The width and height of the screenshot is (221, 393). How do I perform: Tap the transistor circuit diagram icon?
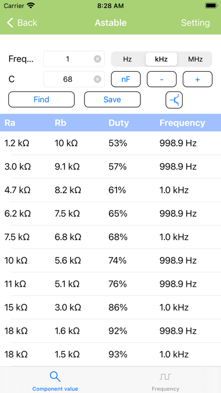click(174, 100)
